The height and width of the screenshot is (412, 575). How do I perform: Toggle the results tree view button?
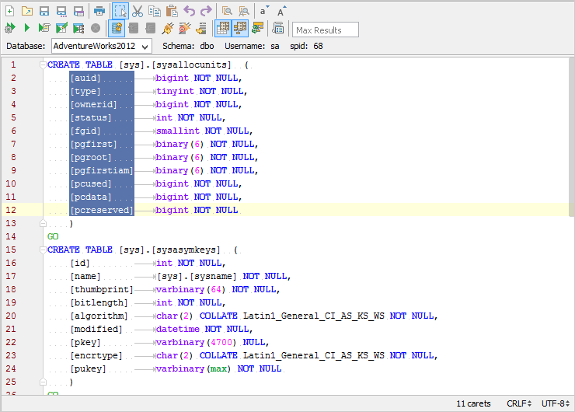(x=240, y=28)
